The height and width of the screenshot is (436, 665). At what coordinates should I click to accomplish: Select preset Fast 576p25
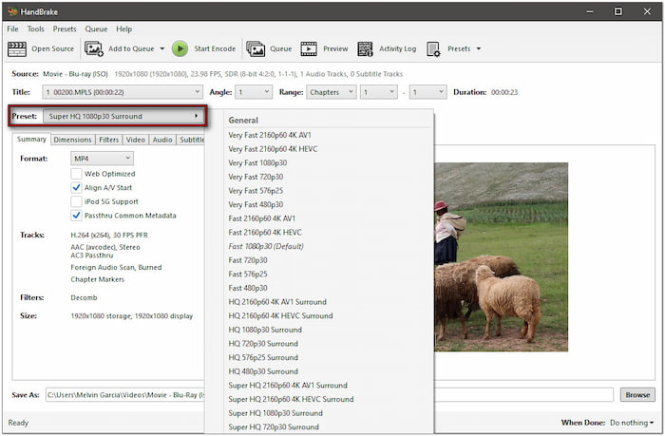[248, 275]
